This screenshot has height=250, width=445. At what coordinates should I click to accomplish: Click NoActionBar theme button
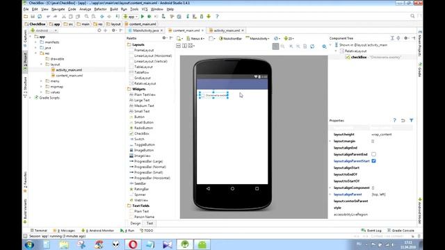click(x=230, y=38)
